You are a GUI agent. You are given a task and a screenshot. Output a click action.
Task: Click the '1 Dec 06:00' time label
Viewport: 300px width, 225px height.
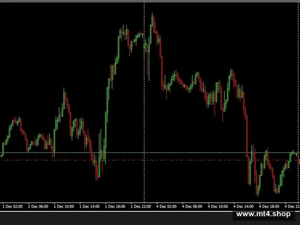38,206
